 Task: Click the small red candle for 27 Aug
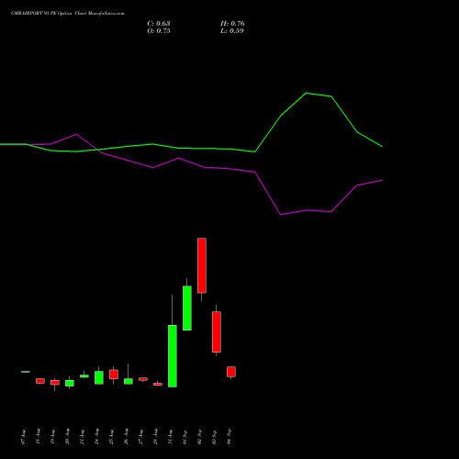pos(143,379)
